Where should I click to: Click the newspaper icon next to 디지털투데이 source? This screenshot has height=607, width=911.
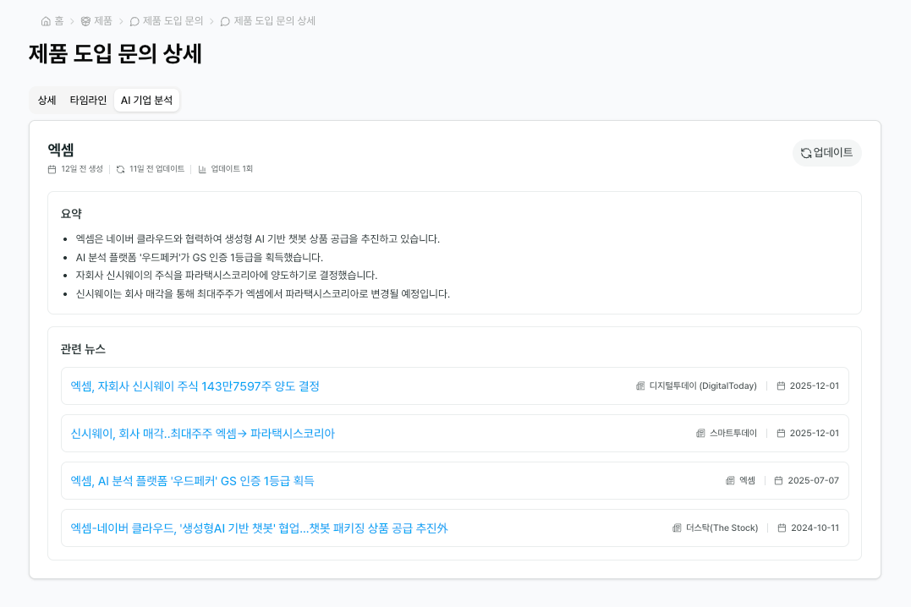coord(639,386)
